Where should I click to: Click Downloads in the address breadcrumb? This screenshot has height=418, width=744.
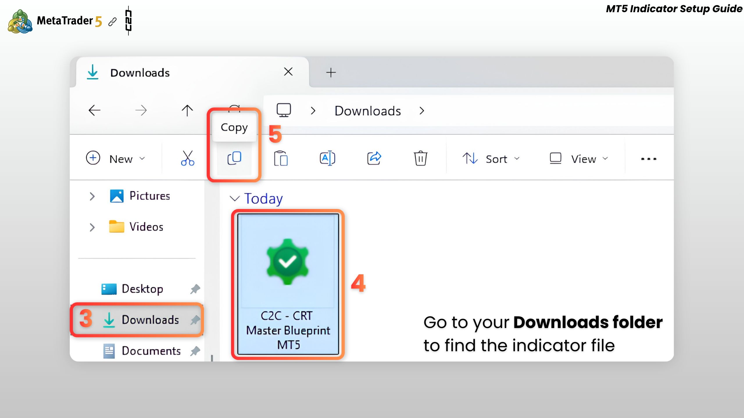[x=368, y=111]
